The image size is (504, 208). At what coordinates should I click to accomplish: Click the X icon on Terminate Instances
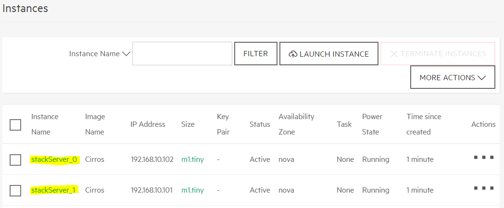[394, 54]
